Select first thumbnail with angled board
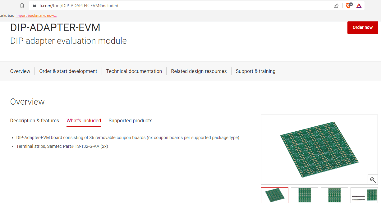 point(275,195)
